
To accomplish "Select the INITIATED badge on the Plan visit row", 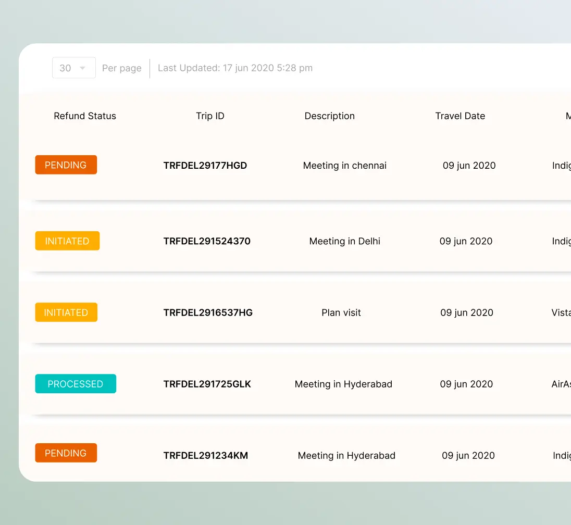I will click(x=66, y=312).
